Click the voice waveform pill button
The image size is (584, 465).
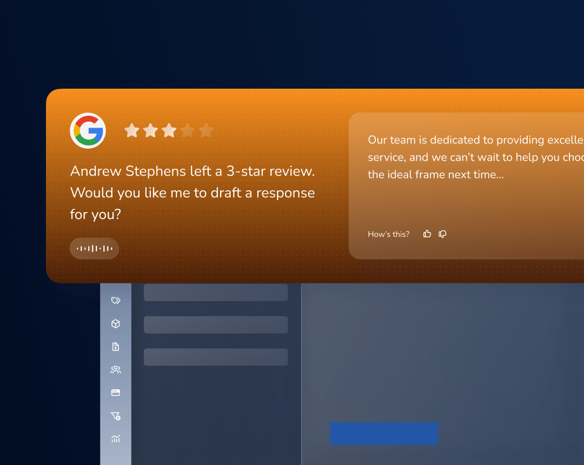(x=94, y=248)
